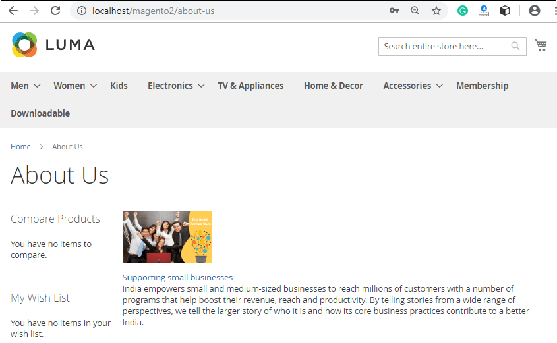Click the About Us page heading
Image resolution: width=557 pixels, height=343 pixels.
[x=60, y=175]
